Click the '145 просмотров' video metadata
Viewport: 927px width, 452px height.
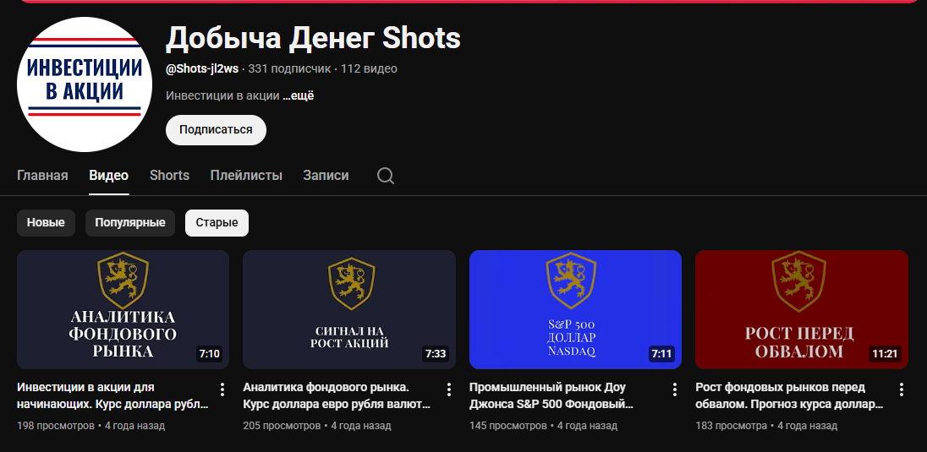click(x=507, y=426)
